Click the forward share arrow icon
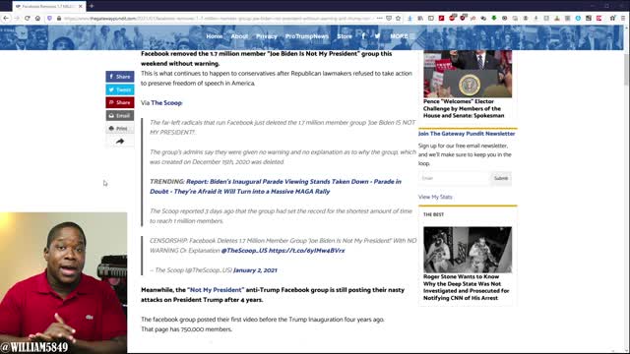The image size is (630, 354). (x=120, y=142)
